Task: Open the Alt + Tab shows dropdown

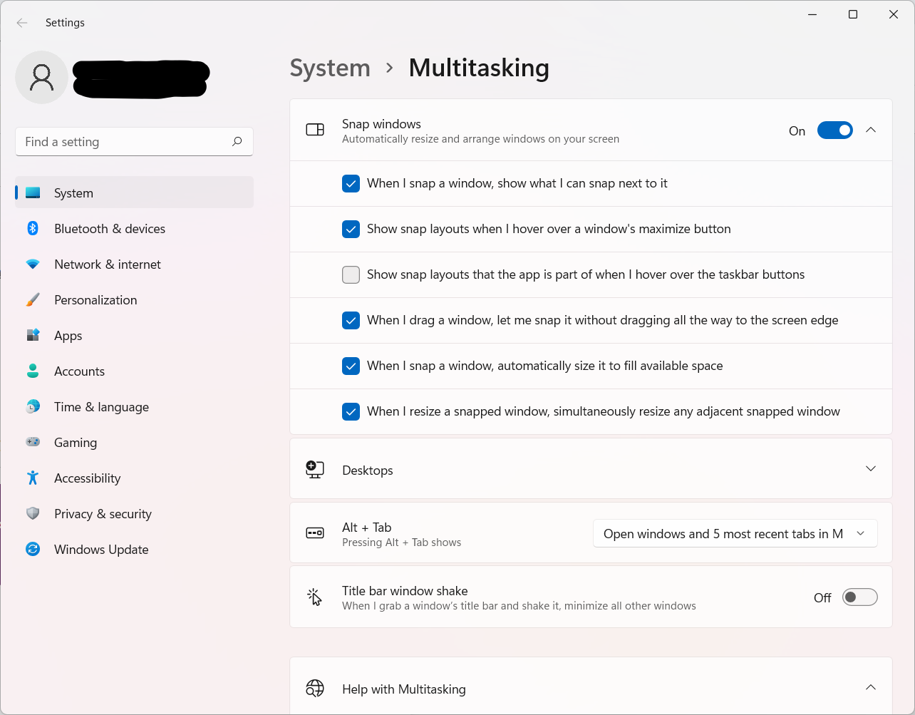Action: 735,534
